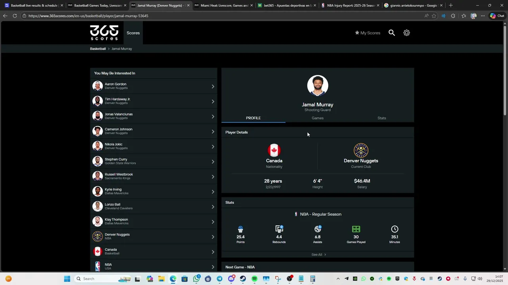The width and height of the screenshot is (508, 285).
Task: Click the Assists stat icon
Action: point(317,229)
